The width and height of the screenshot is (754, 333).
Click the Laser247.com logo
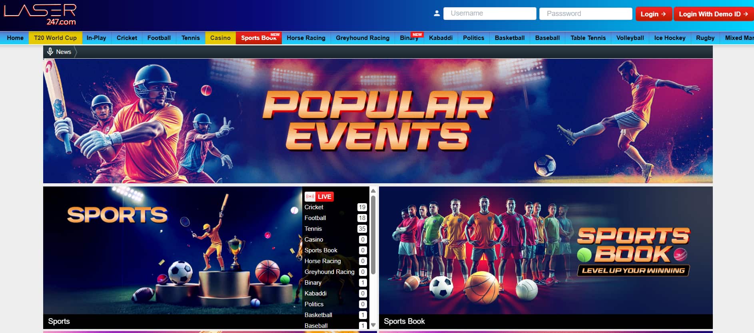[x=40, y=14]
